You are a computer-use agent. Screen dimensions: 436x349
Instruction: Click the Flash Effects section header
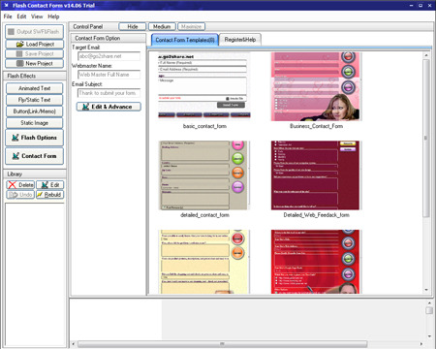coord(35,76)
